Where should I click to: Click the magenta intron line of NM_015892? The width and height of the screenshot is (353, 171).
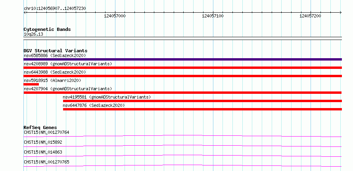[x=182, y=145]
